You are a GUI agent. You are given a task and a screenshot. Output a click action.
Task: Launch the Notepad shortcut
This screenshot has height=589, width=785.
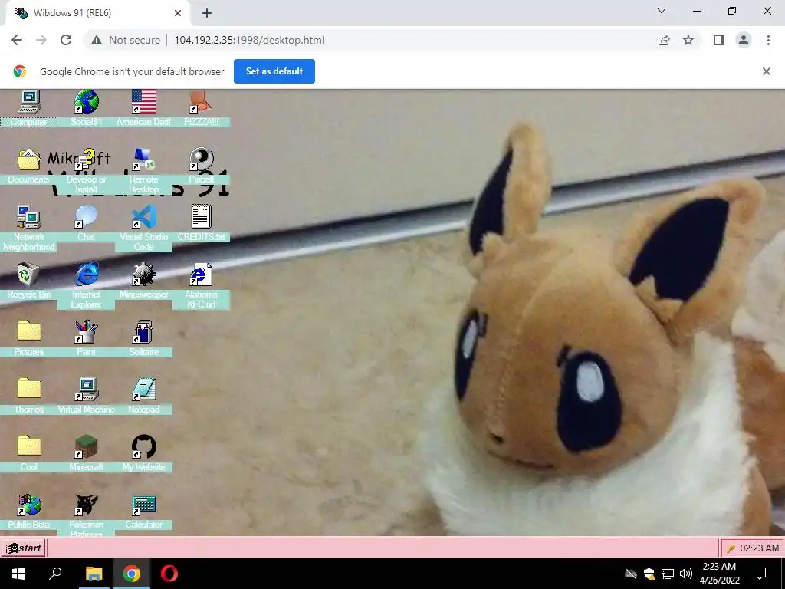click(143, 390)
